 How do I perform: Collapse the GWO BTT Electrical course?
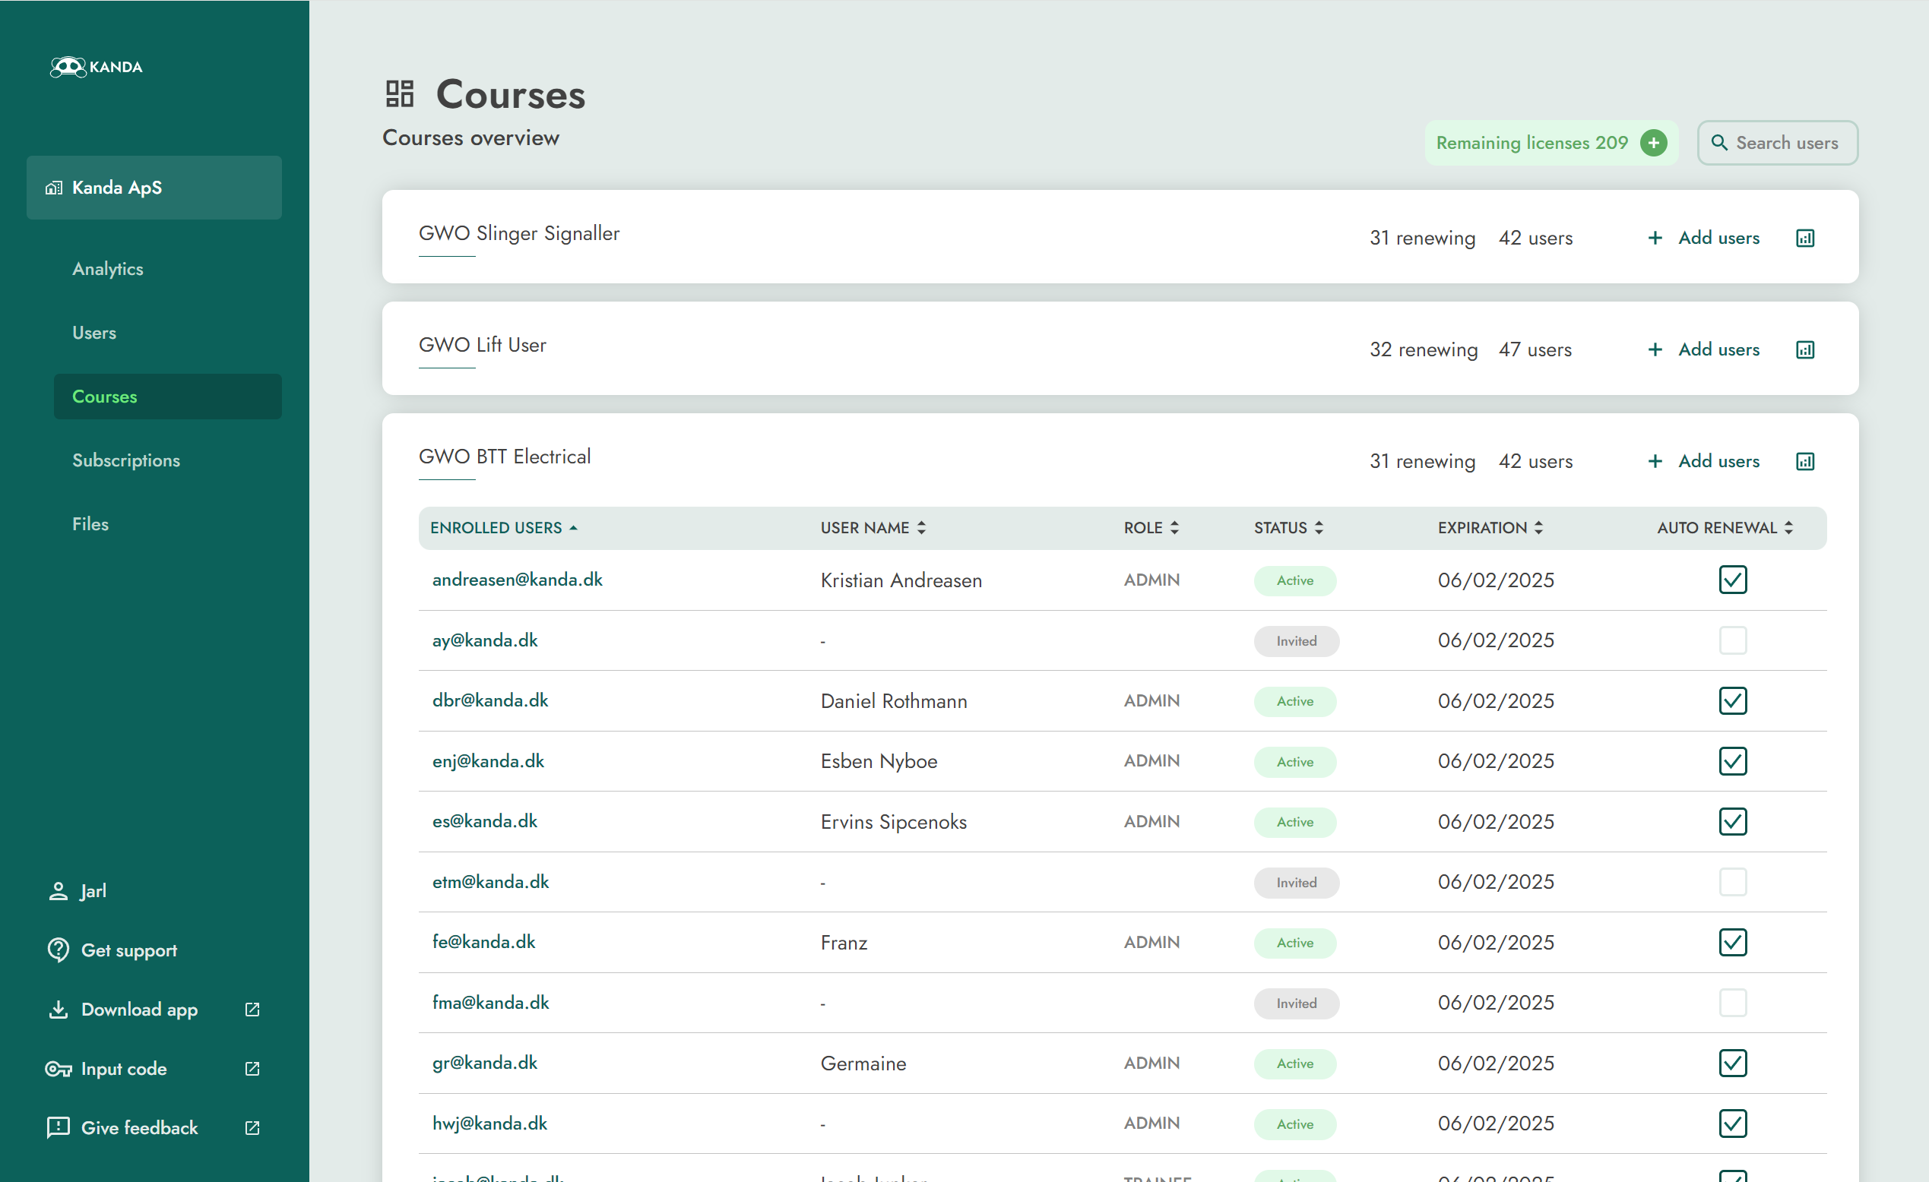tap(504, 457)
